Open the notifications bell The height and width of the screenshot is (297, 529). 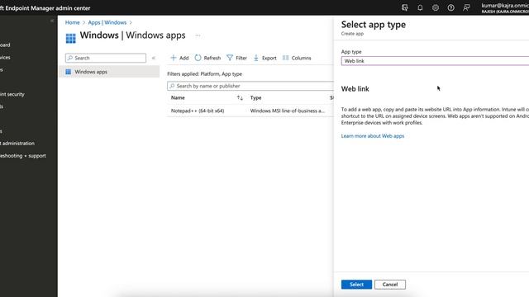(420, 7)
